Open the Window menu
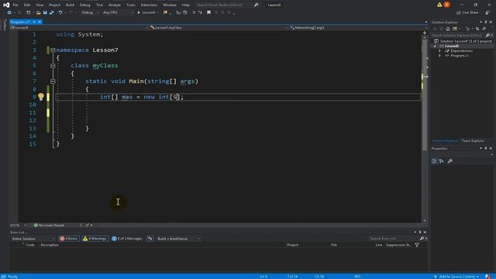Image resolution: width=496 pixels, height=279 pixels. tap(170, 5)
